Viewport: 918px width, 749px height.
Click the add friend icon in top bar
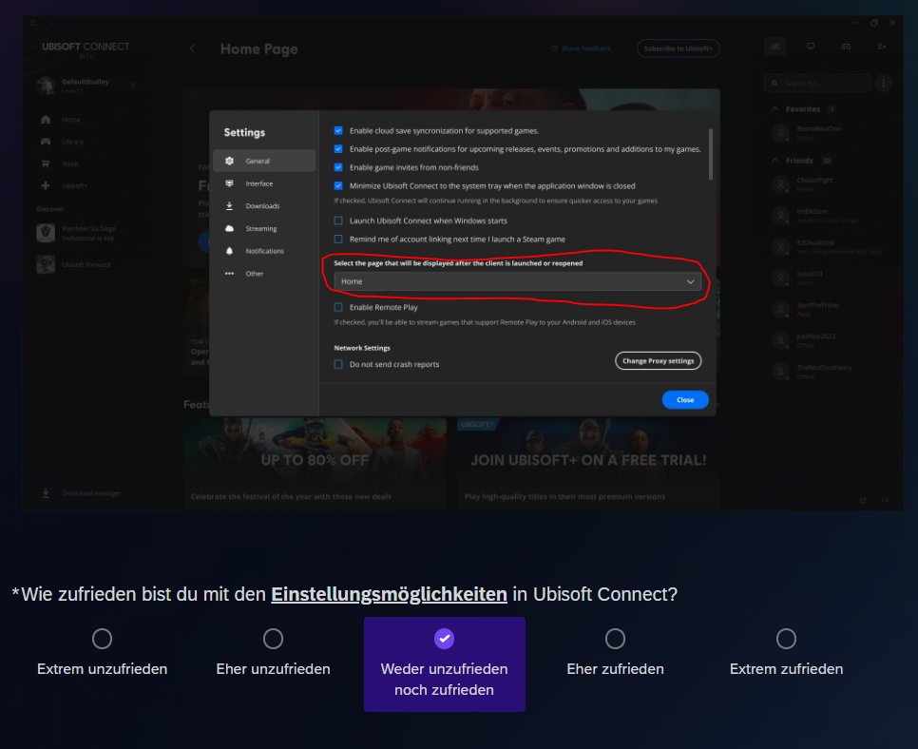[x=881, y=47]
